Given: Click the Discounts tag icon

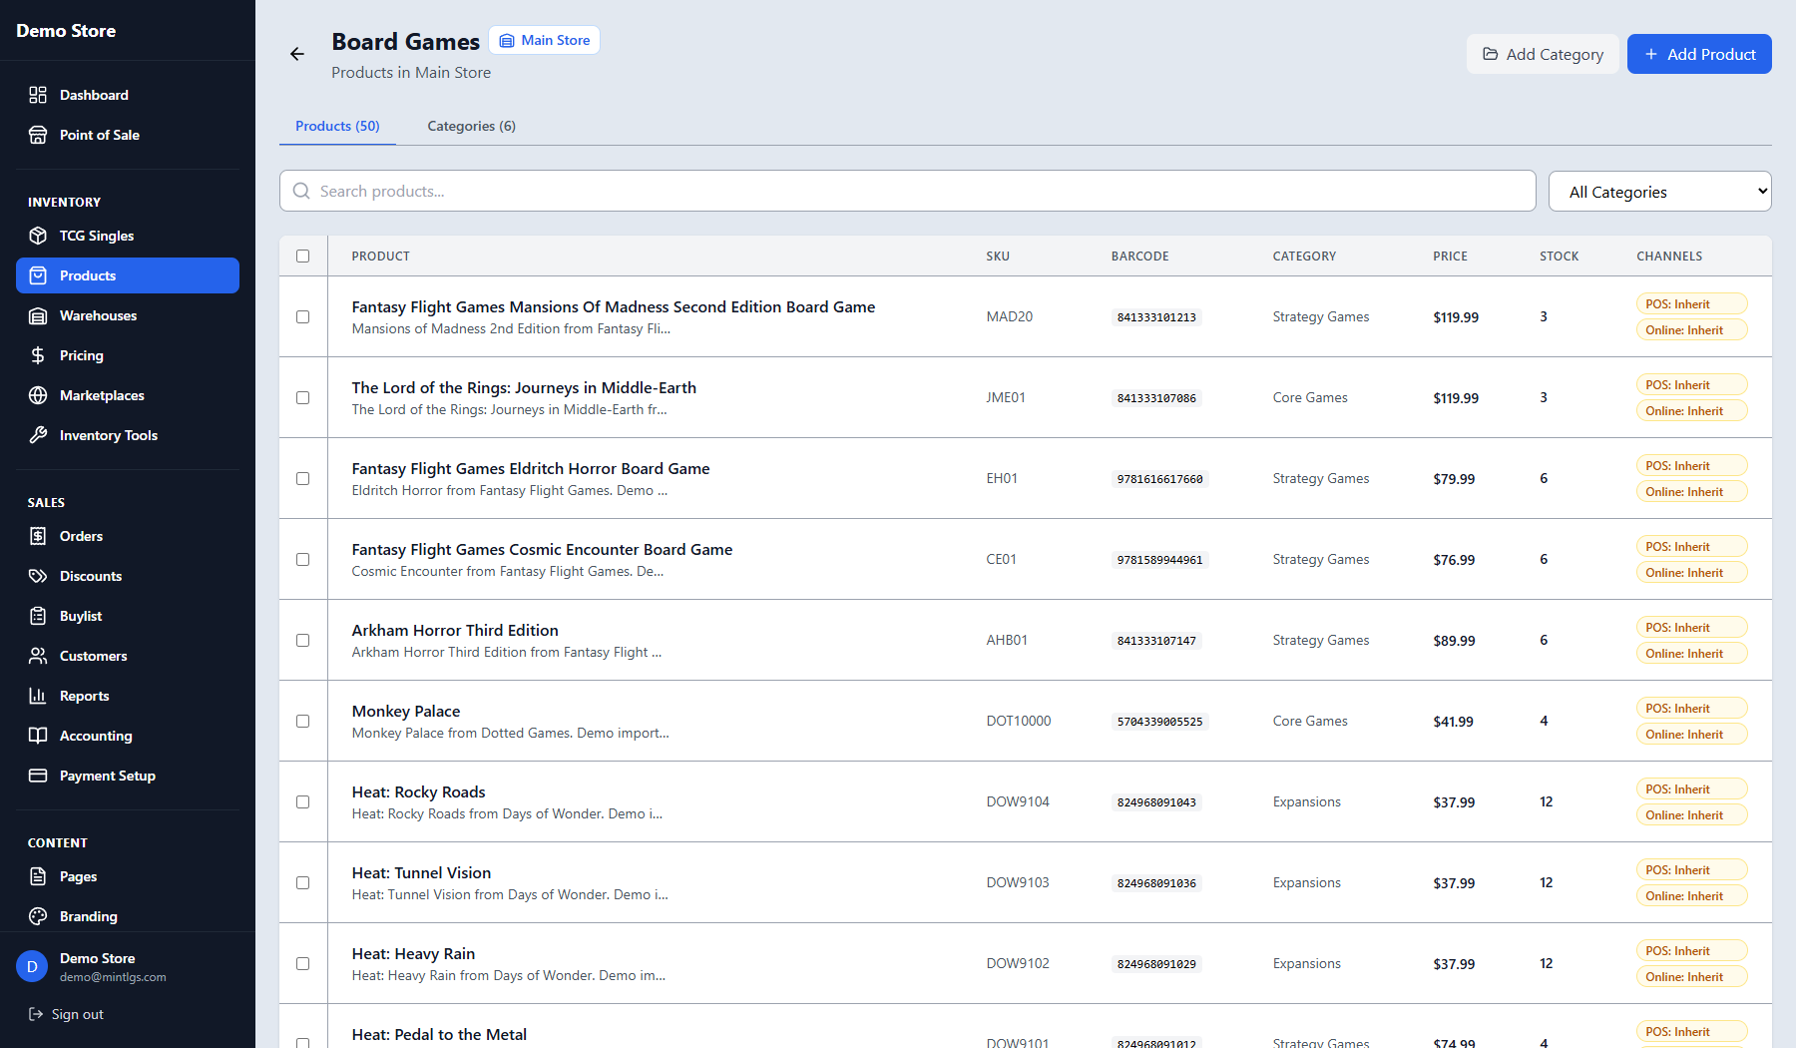Looking at the screenshot, I should 38,576.
